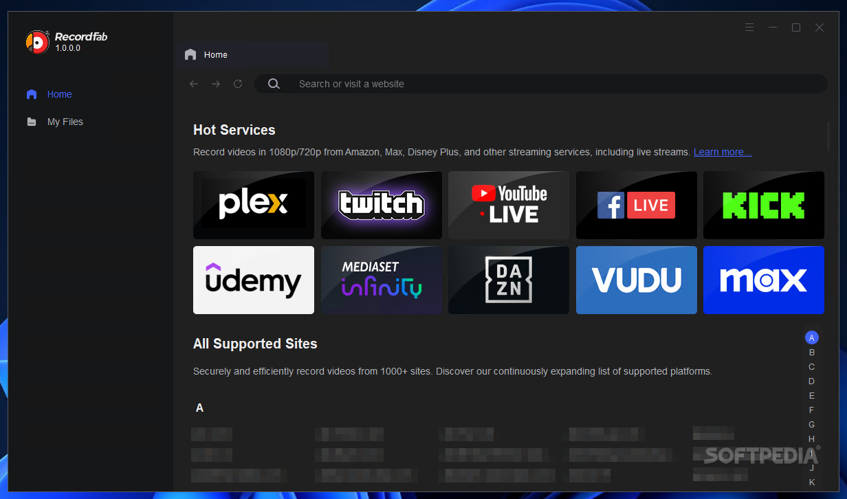Focus the Search or visit a website field
The image size is (847, 499).
point(541,84)
